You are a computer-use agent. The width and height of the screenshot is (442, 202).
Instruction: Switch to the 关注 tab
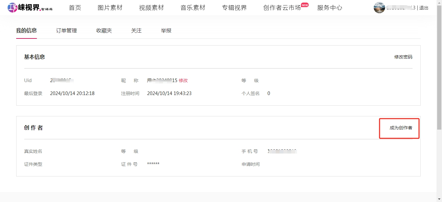(x=136, y=31)
